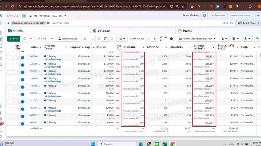The width and height of the screenshot is (261, 146).
Task: Open Windows Start menu
Action: tap(93, 144)
